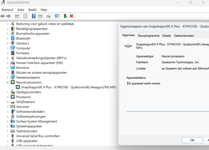Click inside the Apparaatstatus text box
Image resolution: width=209 pixels, height=150 pixels.
[x=168, y=96]
